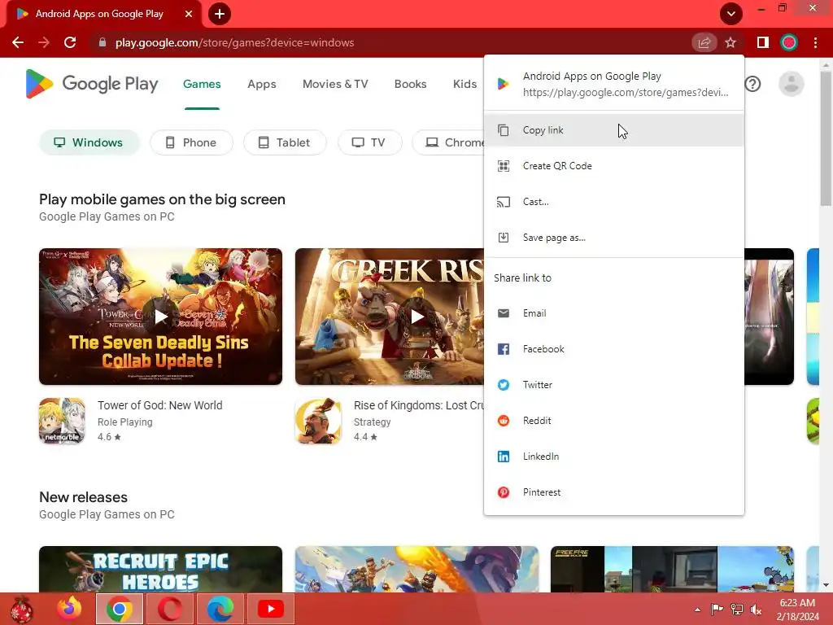Click the Chrome profile avatar icon
Image resolution: width=833 pixels, height=625 pixels.
[789, 42]
